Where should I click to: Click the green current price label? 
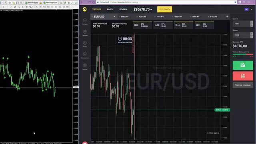click(222, 110)
